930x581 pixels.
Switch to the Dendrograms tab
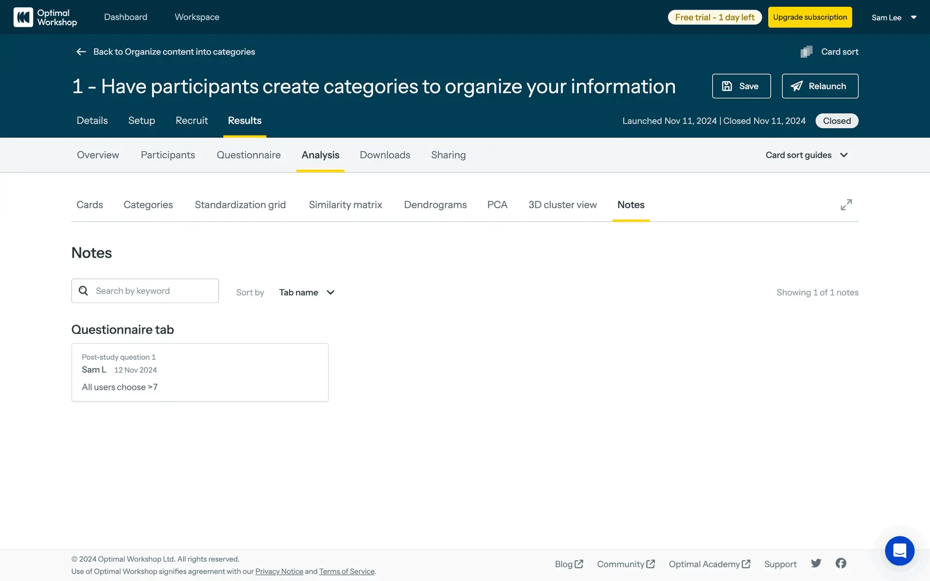click(435, 205)
